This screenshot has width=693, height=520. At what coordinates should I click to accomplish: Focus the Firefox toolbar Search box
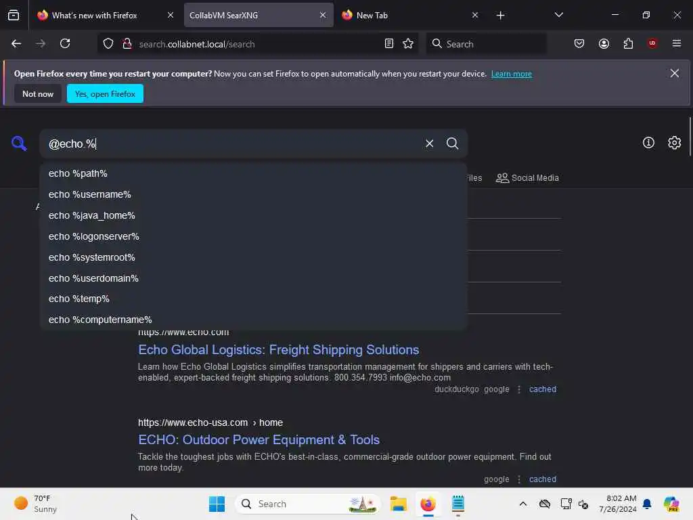486,44
